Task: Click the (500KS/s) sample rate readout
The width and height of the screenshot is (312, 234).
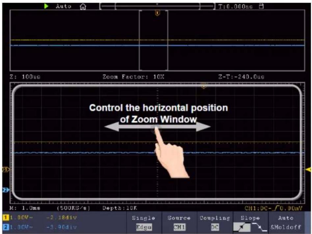Action: coord(73,208)
